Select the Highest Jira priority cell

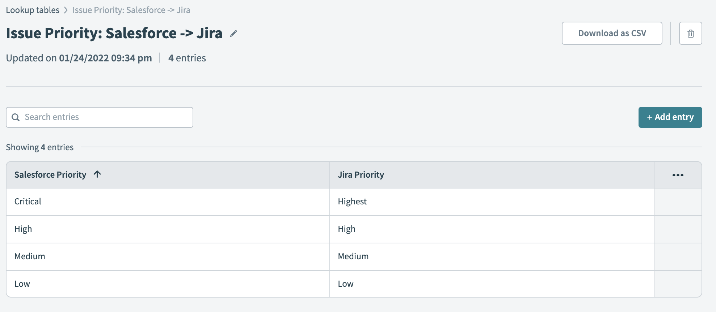point(352,201)
